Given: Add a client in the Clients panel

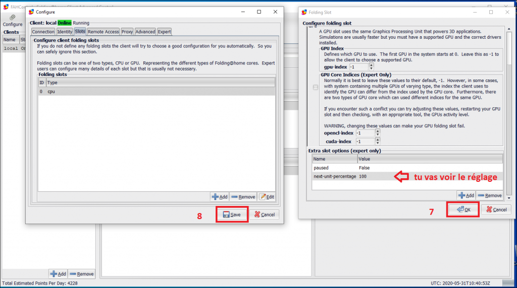Looking at the screenshot, I should click(x=58, y=274).
